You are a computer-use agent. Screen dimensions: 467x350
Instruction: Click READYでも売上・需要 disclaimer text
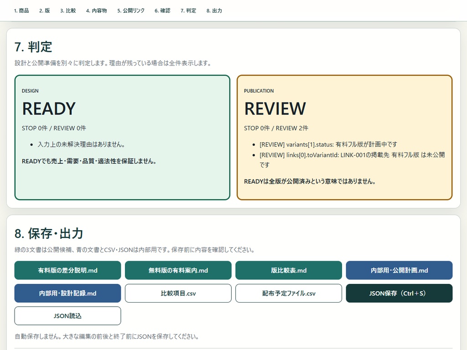pos(89,161)
